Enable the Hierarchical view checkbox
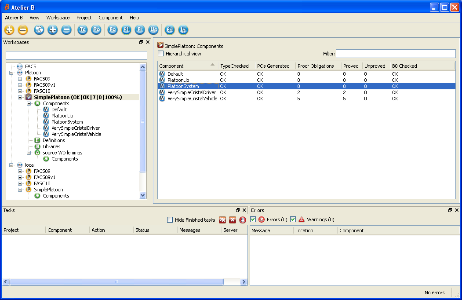Viewport: 462px width, 300px height. tap(161, 54)
